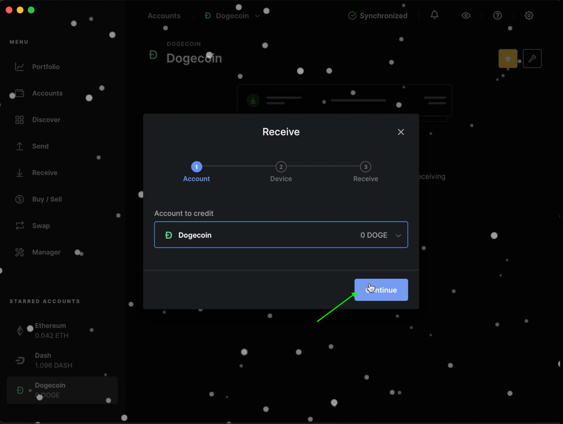The height and width of the screenshot is (424, 563).
Task: Open starred Dash account
Action: tap(62, 360)
